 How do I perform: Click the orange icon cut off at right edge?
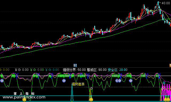pyautogui.click(x=170, y=65)
